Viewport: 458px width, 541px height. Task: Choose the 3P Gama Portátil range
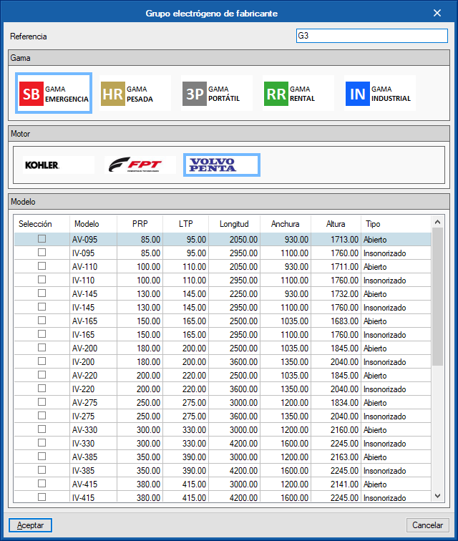pos(216,93)
